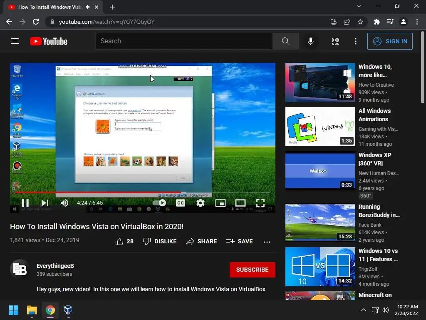Viewport: 426px width, 320px height.
Task: Open more actions menu under video
Action: (x=267, y=242)
